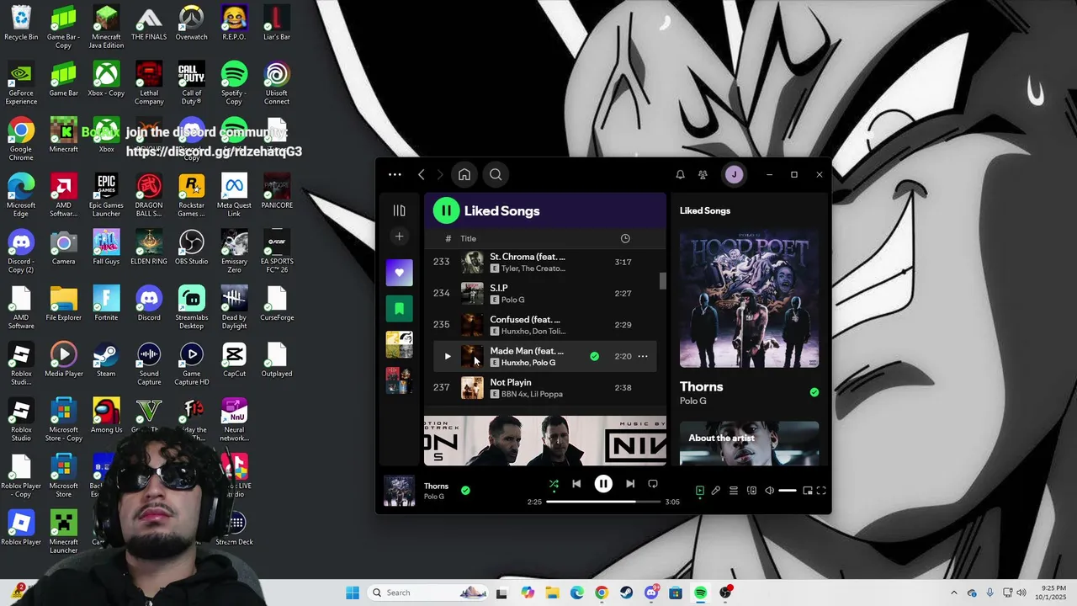The width and height of the screenshot is (1077, 606).
Task: Open About the artist card
Action: tap(749, 443)
